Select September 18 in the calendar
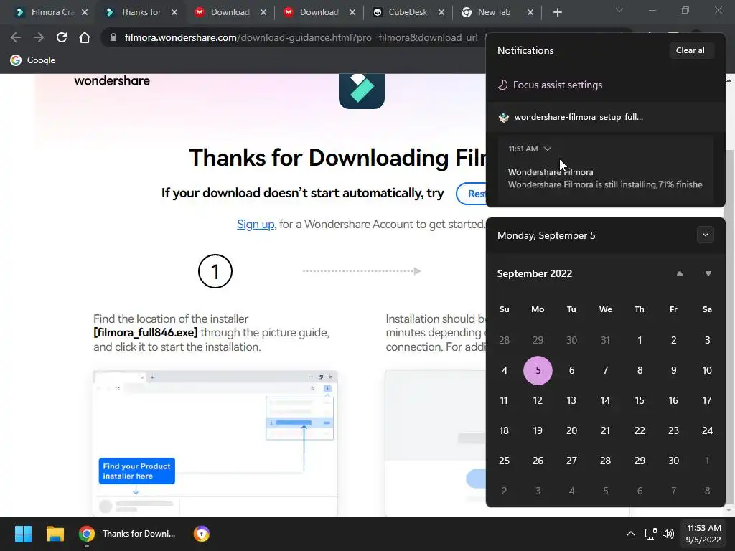The width and height of the screenshot is (735, 551). coord(504,430)
